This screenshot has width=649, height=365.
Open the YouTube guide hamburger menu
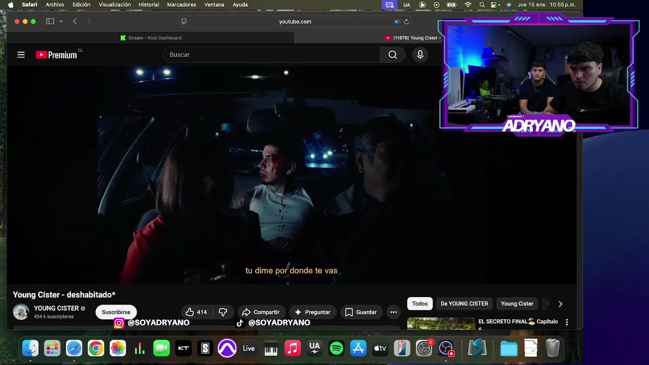pyautogui.click(x=21, y=55)
